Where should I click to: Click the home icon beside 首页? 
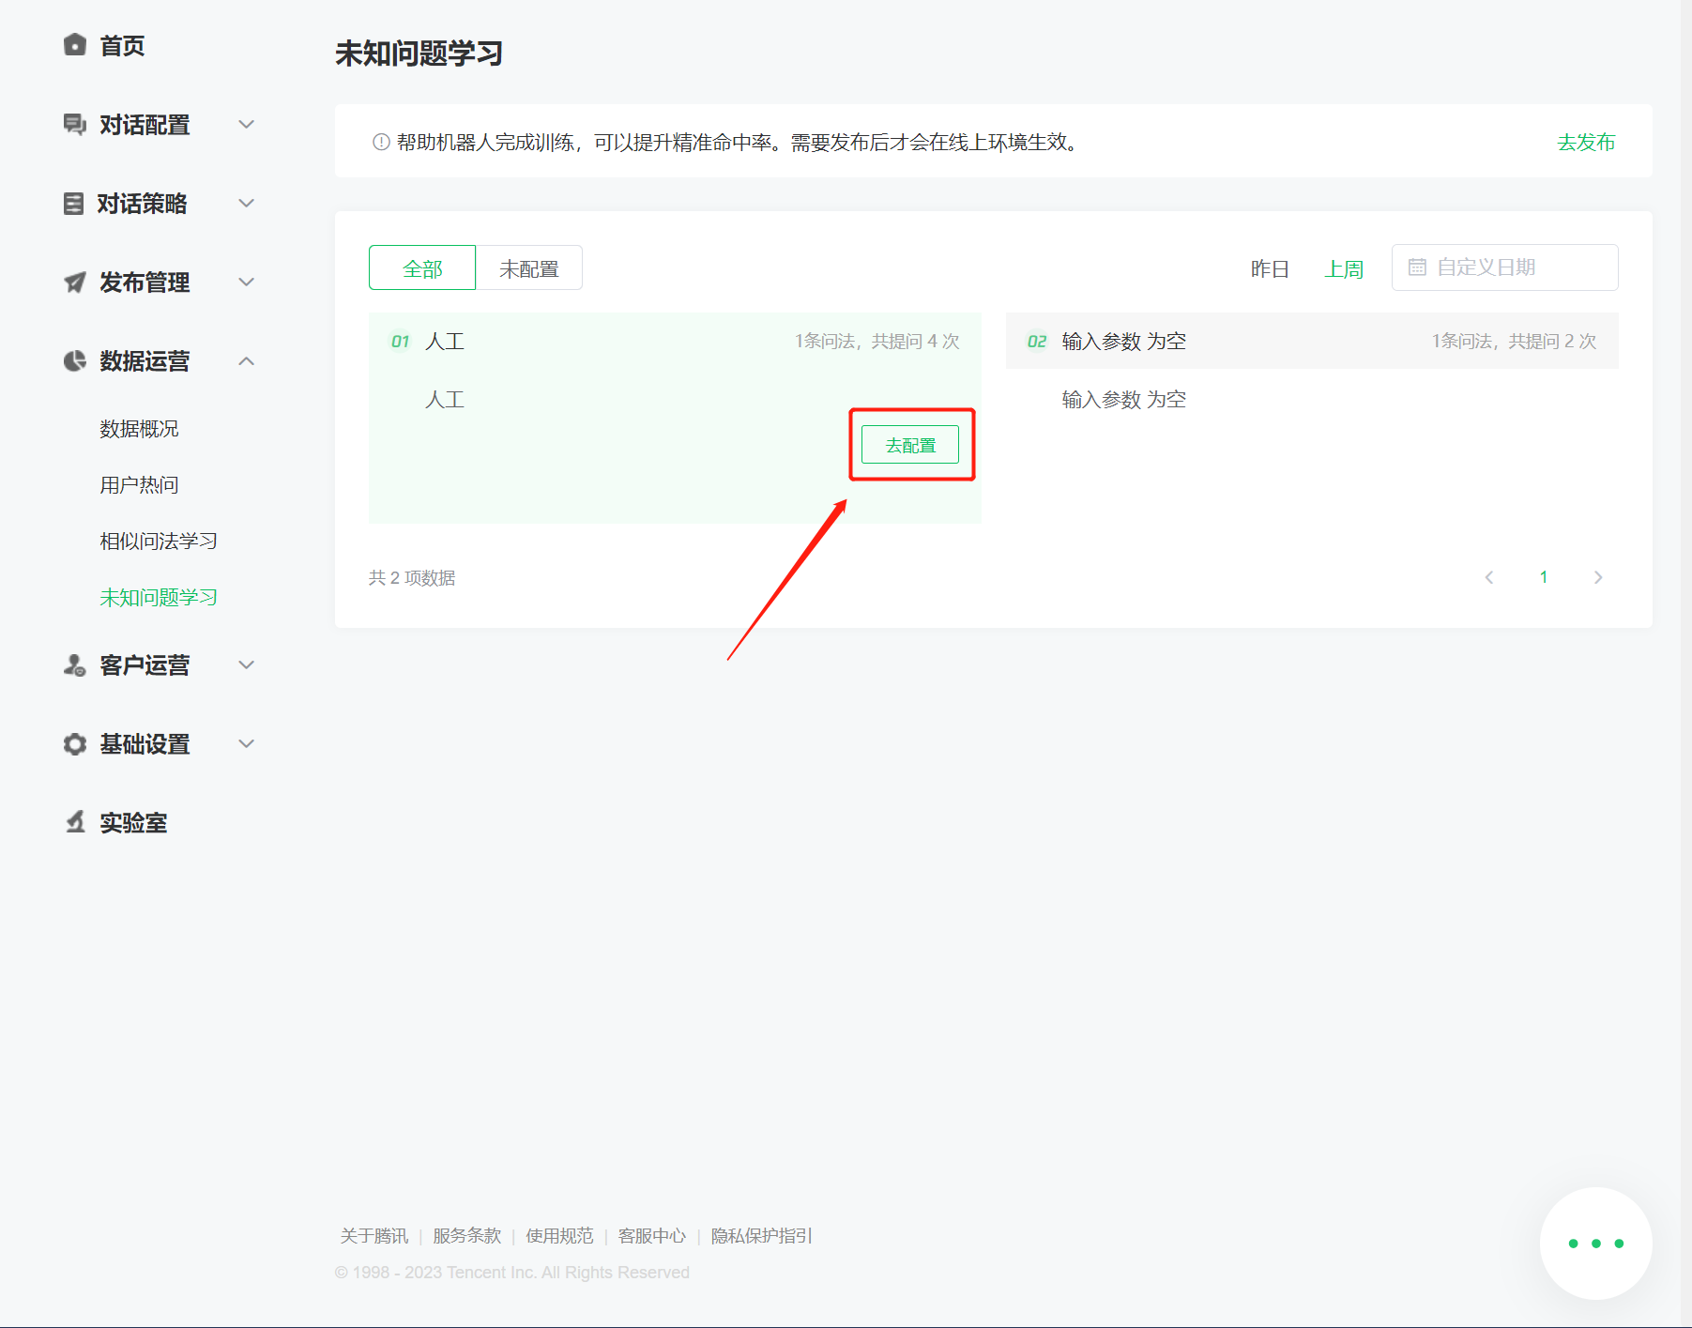click(x=75, y=45)
